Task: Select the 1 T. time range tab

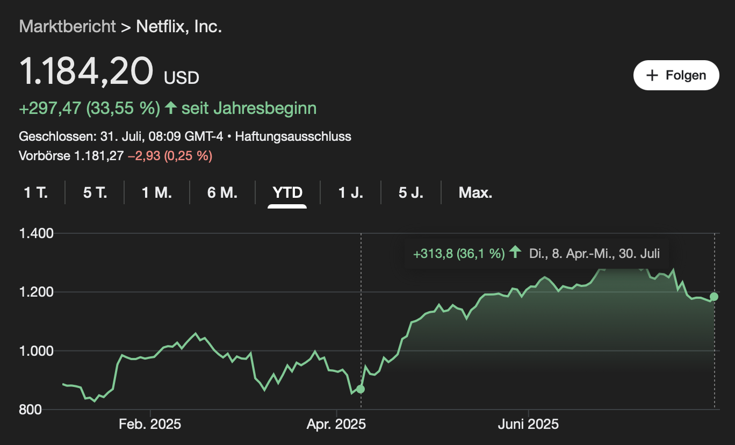Action: tap(36, 192)
